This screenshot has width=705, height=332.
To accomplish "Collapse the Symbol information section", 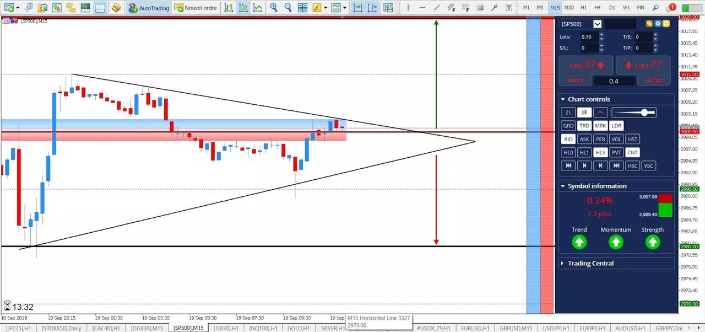I will (563, 186).
